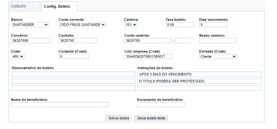Screen dimensions: 277x129
Task: Click the Conta cedente number field
Action: pyautogui.click(x=148, y=41)
